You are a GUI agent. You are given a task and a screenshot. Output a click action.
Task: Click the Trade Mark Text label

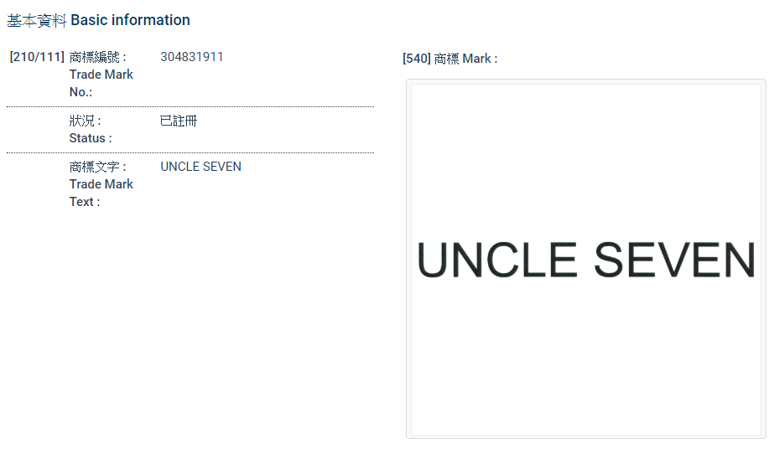click(x=101, y=193)
